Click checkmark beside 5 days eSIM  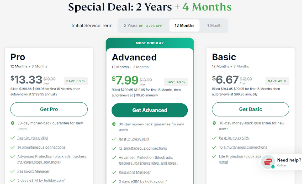(x=13, y=180)
